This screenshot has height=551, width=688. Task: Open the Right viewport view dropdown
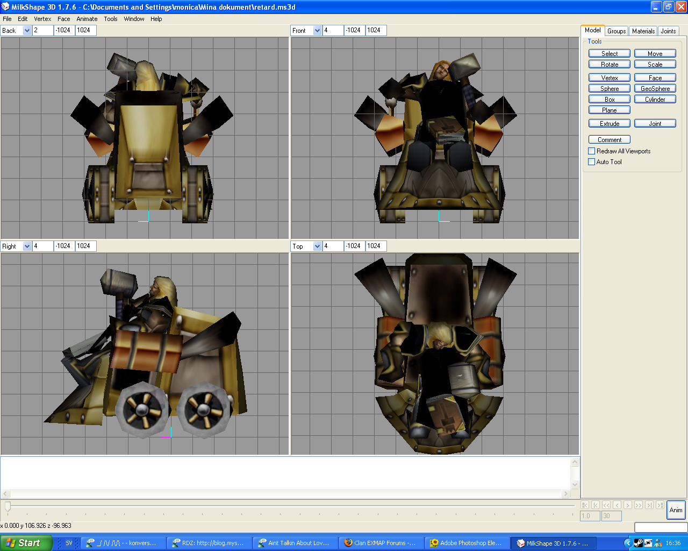27,246
